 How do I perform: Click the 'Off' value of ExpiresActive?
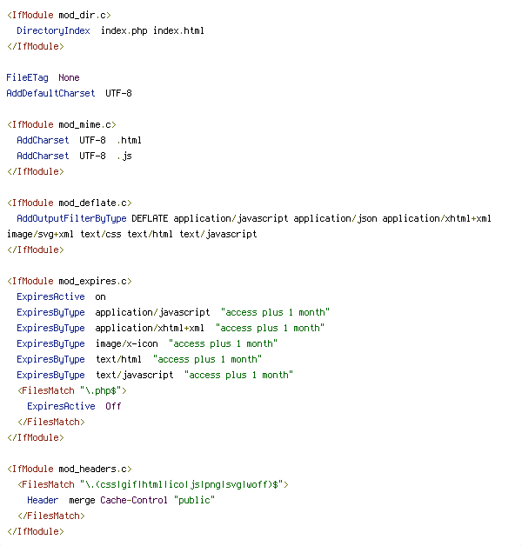pos(113,406)
